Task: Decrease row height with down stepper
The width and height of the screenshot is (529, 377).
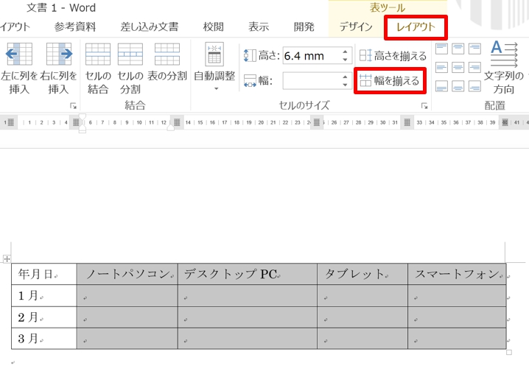Action: point(345,60)
